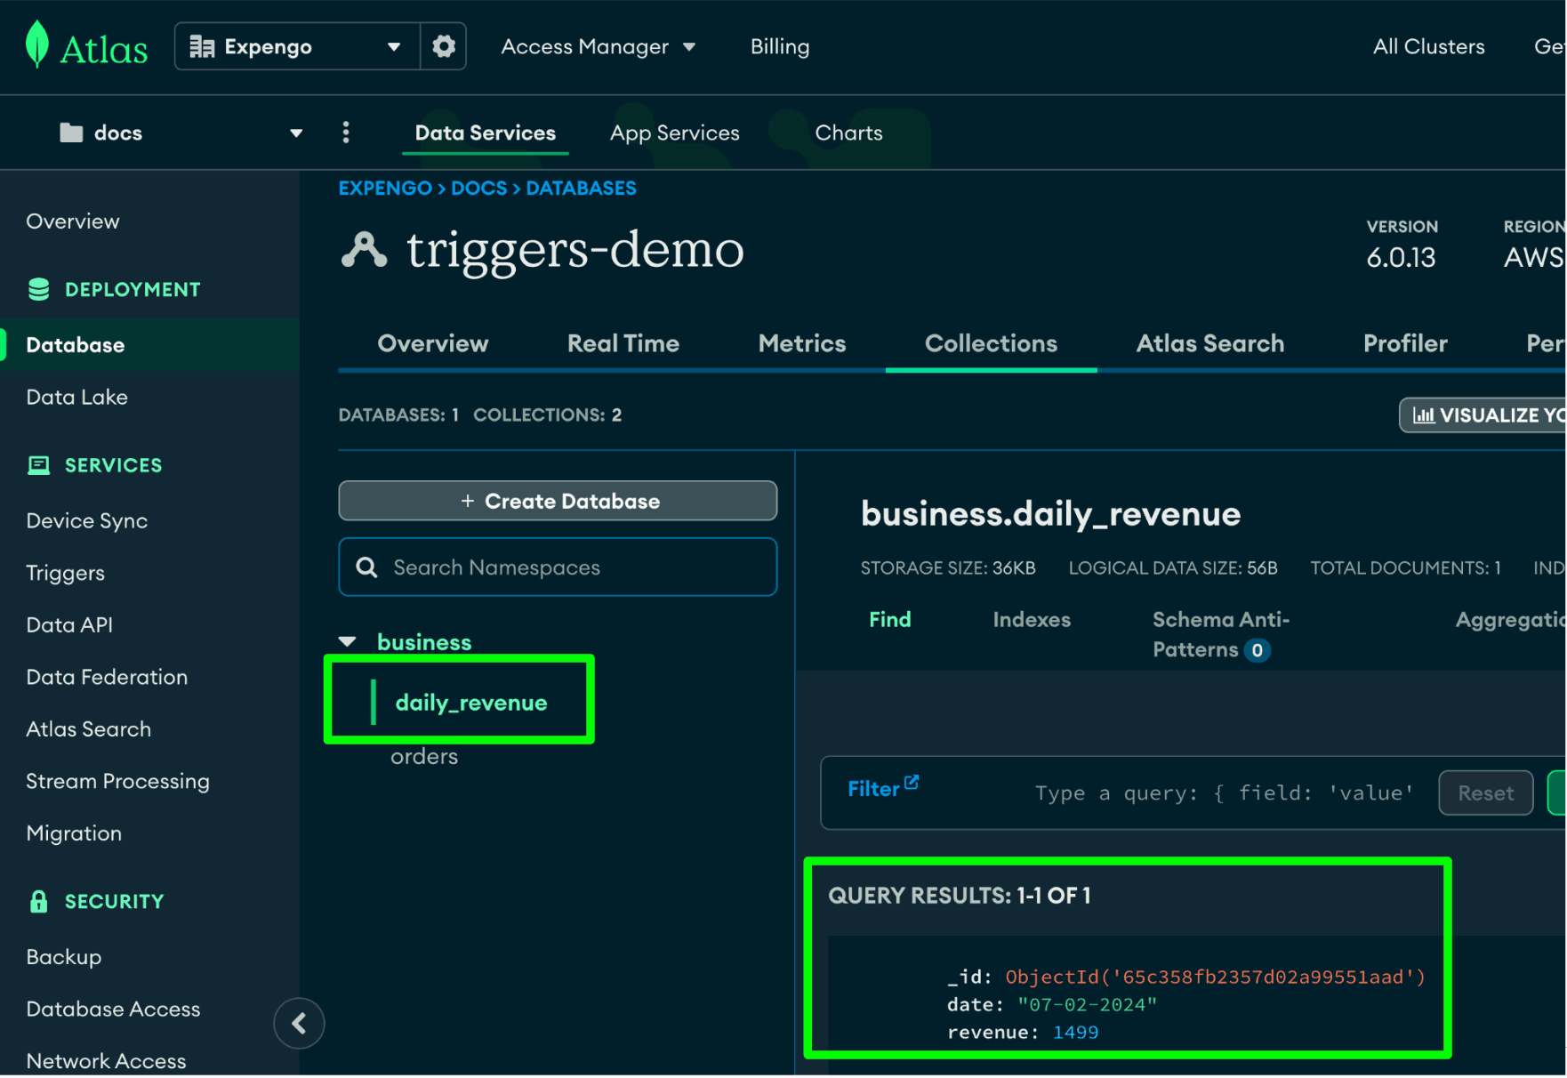The image size is (1567, 1078).
Task: Open the Schema Anti-Patterns tab
Action: click(x=1221, y=635)
